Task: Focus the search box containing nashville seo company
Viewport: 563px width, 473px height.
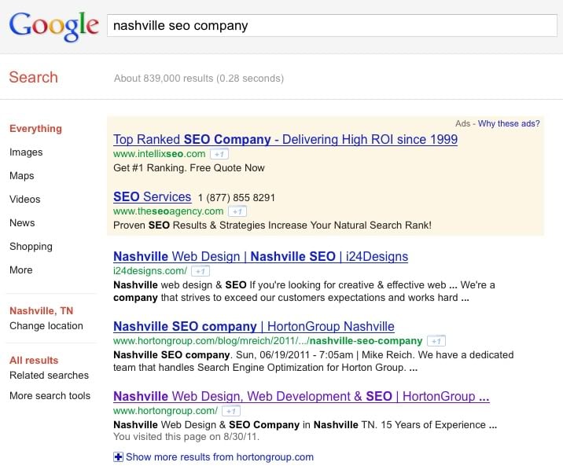Action: point(332,25)
